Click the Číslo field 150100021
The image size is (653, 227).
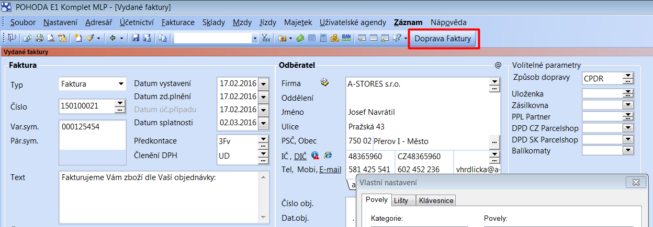pyautogui.click(x=87, y=107)
